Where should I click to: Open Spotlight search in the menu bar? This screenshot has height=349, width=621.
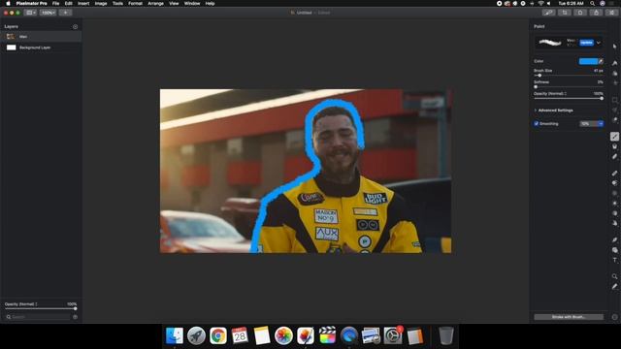point(592,3)
